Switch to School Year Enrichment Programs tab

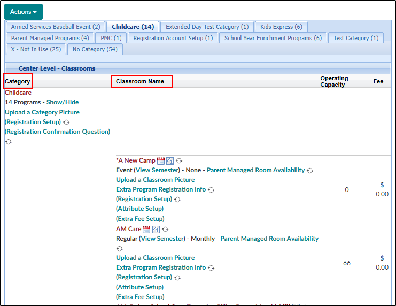(x=273, y=38)
